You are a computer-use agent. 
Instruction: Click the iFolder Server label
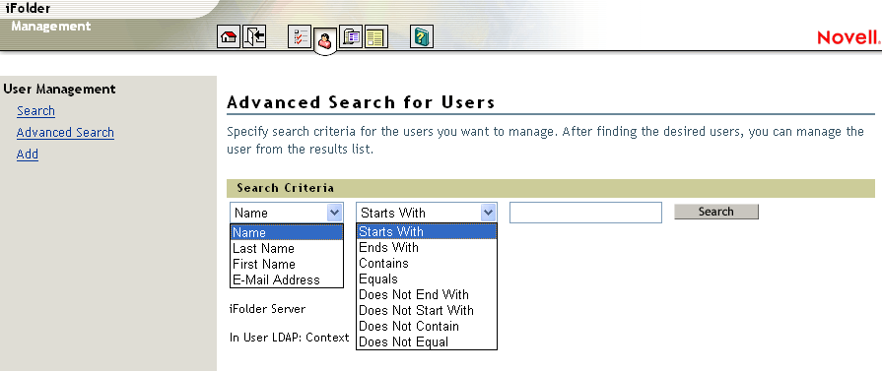[x=268, y=309]
